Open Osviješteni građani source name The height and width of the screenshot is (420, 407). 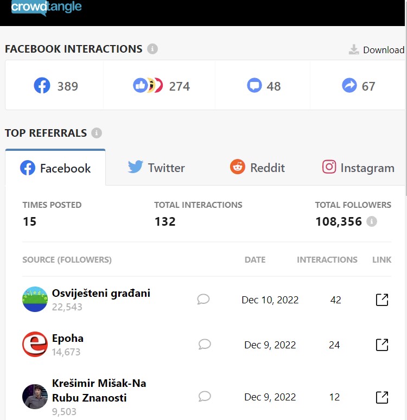[101, 294]
